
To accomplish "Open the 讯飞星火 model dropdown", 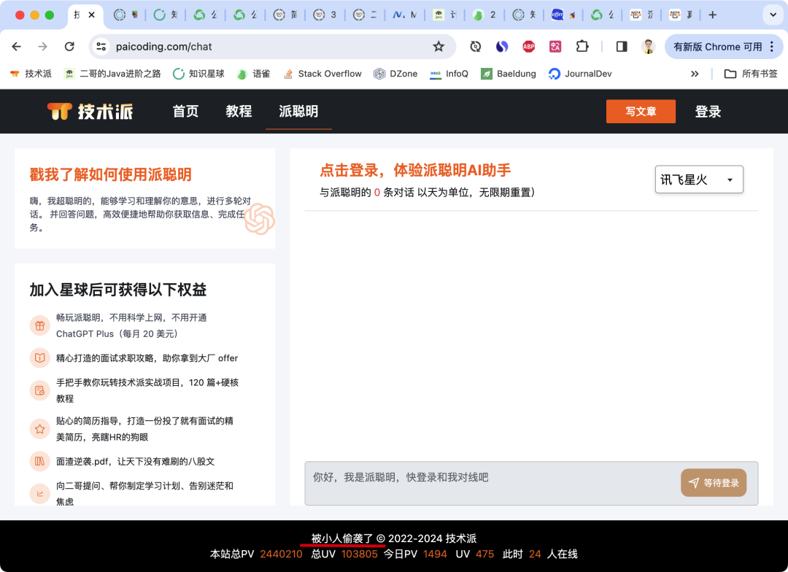I will [699, 179].
